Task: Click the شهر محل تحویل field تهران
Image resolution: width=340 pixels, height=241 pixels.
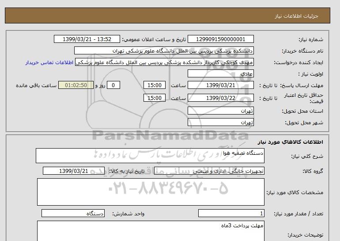Action: click(x=220, y=122)
